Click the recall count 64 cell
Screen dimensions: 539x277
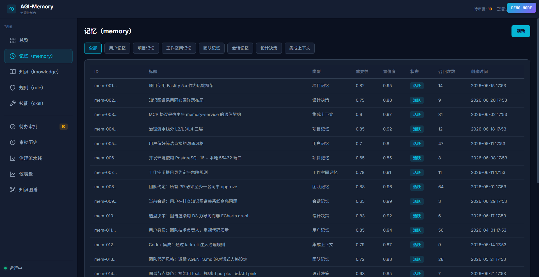point(441,187)
